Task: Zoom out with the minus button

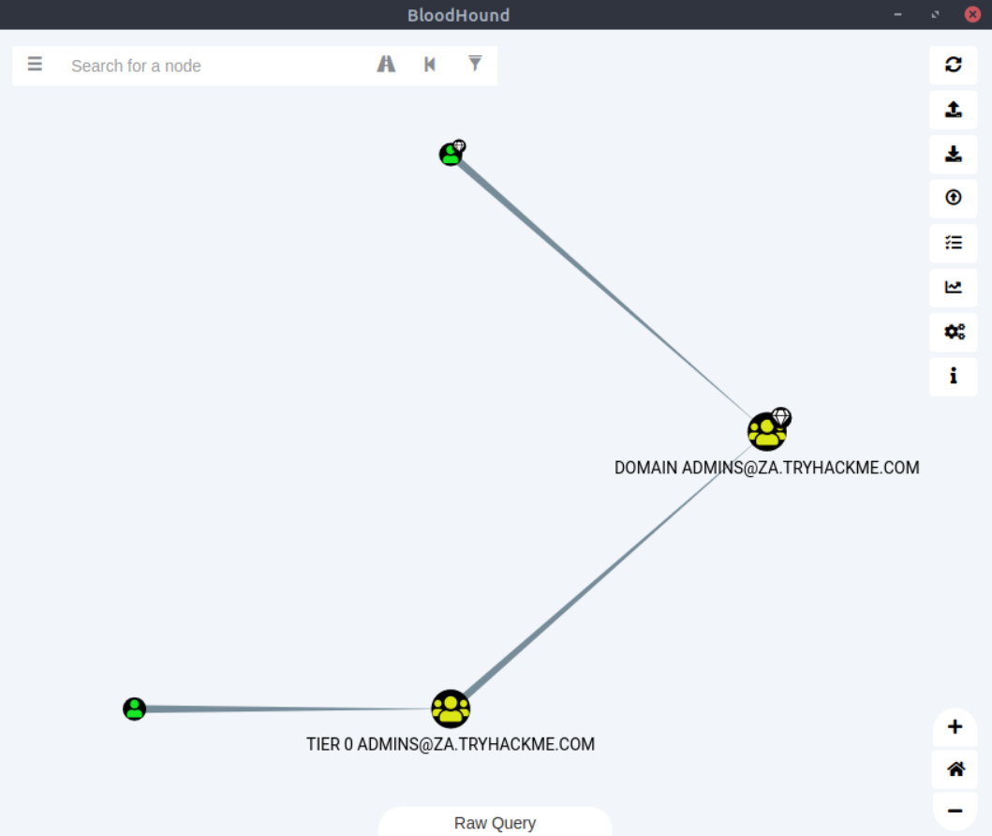Action: pyautogui.click(x=955, y=811)
